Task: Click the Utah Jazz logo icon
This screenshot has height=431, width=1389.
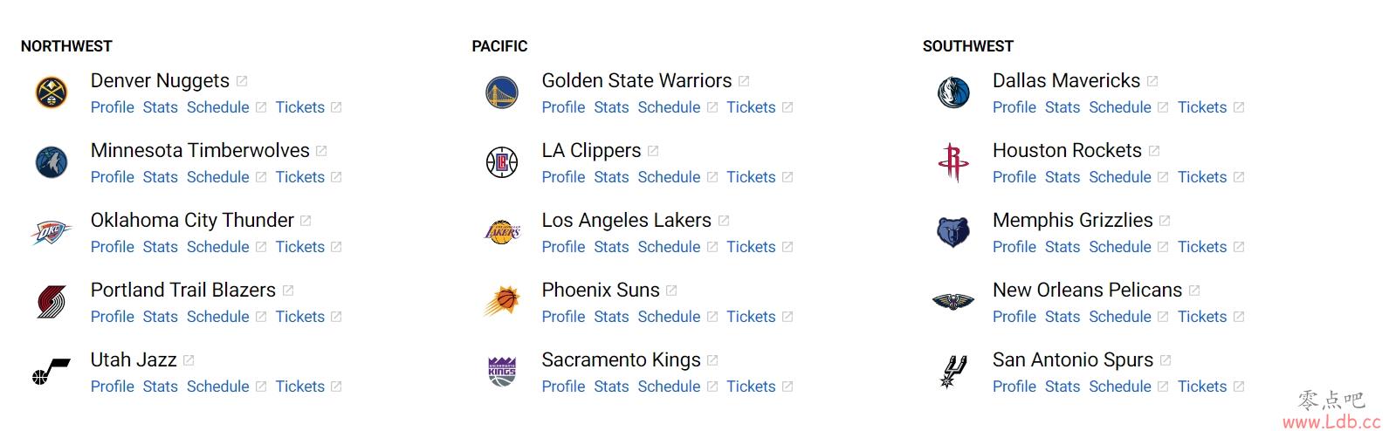Action: tap(52, 372)
